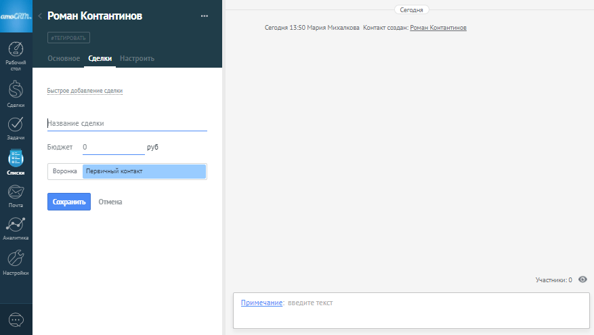
Task: Open the Рабочий стол dashboard icon
Action: (16, 51)
